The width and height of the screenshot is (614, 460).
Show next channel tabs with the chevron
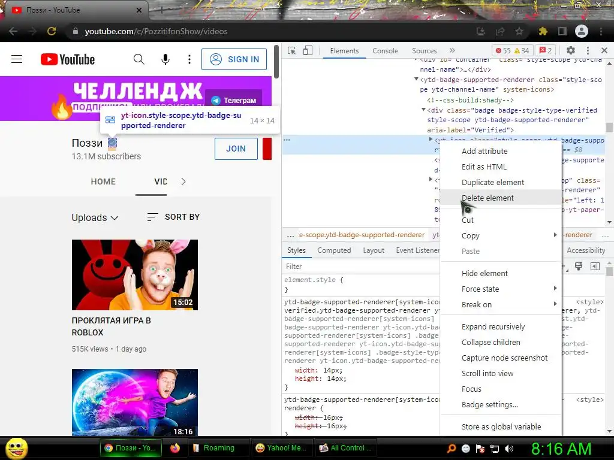183,181
